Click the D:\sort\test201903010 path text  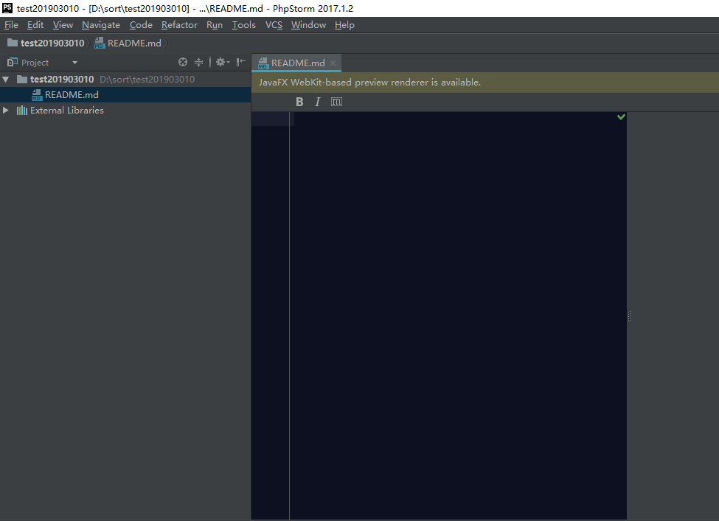pyautogui.click(x=147, y=80)
